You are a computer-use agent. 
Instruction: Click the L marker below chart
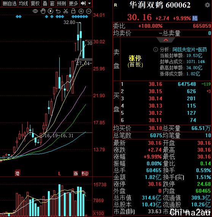pos(60,173)
